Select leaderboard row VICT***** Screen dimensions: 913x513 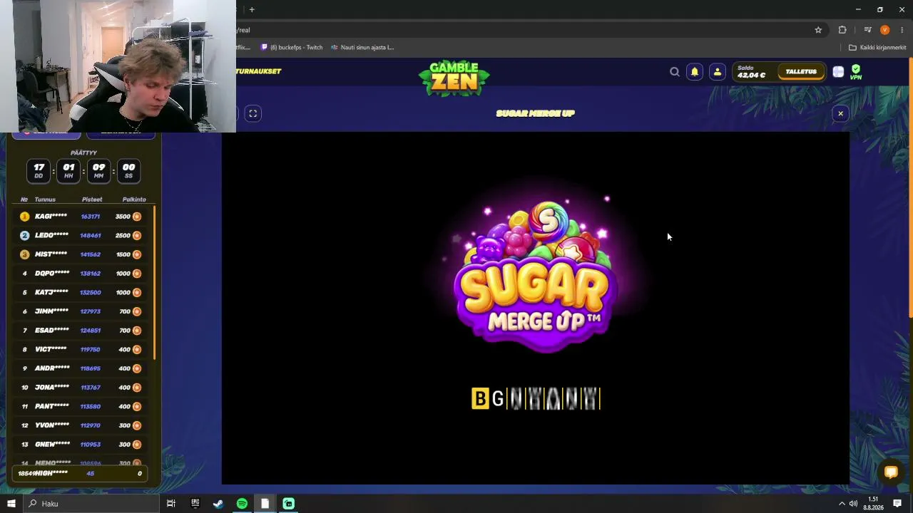81,350
